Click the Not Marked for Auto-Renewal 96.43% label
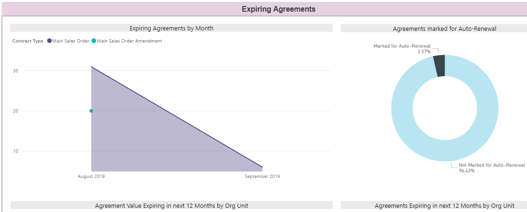This screenshot has width=527, height=212. point(492,168)
